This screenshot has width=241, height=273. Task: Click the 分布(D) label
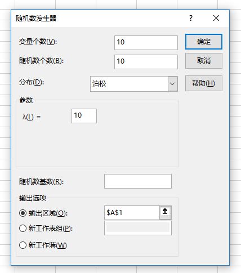click(x=32, y=82)
